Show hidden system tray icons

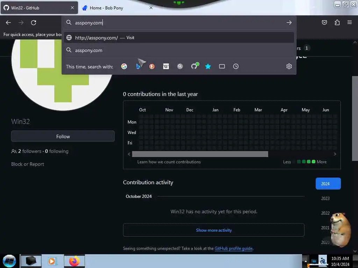point(306,261)
